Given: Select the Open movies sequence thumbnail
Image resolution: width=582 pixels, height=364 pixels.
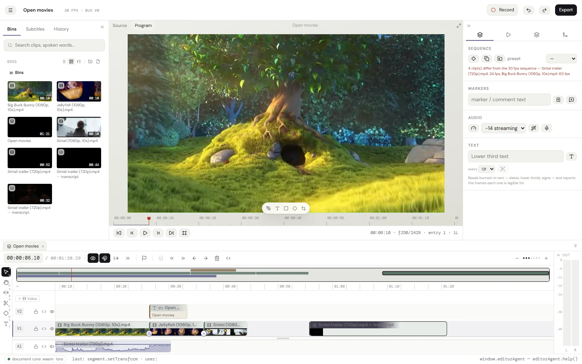Looking at the screenshot, I should (x=30, y=127).
